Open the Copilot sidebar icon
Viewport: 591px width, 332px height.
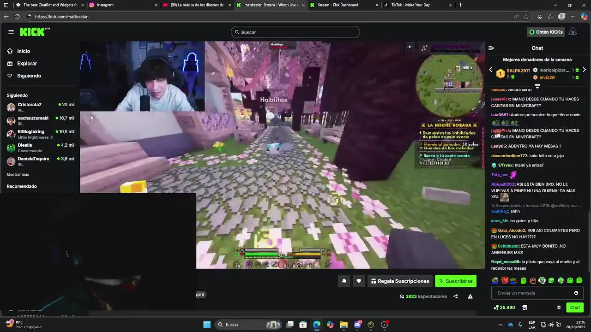(584, 17)
